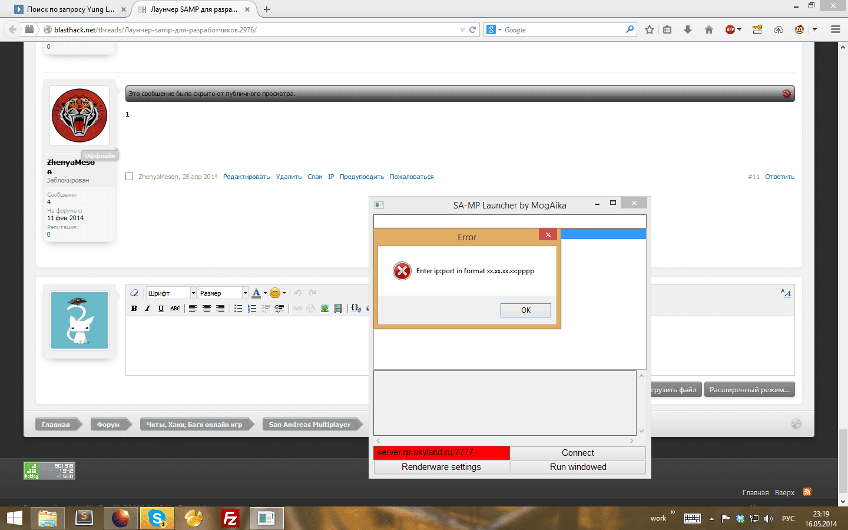Open Firefox downloads arrow icon

(687, 29)
